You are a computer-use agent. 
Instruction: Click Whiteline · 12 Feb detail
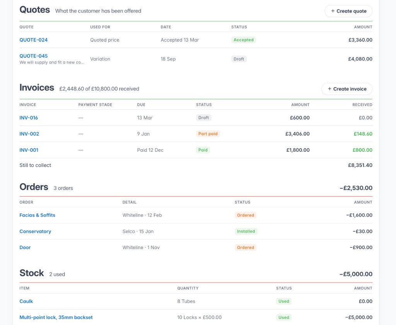coord(142,215)
